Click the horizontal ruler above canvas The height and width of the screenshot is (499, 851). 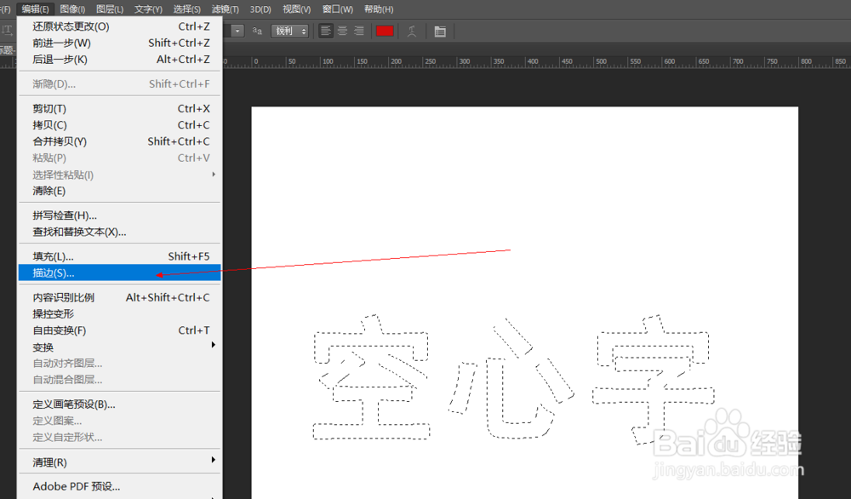coord(536,61)
